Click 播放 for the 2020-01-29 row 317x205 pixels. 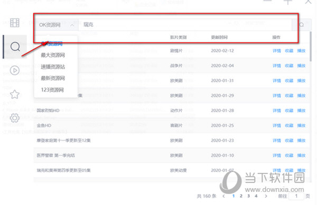(x=301, y=95)
